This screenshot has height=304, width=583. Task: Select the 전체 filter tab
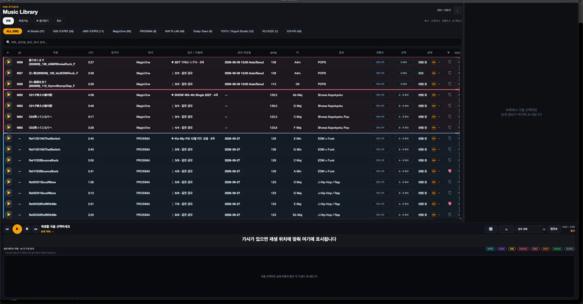[8, 21]
